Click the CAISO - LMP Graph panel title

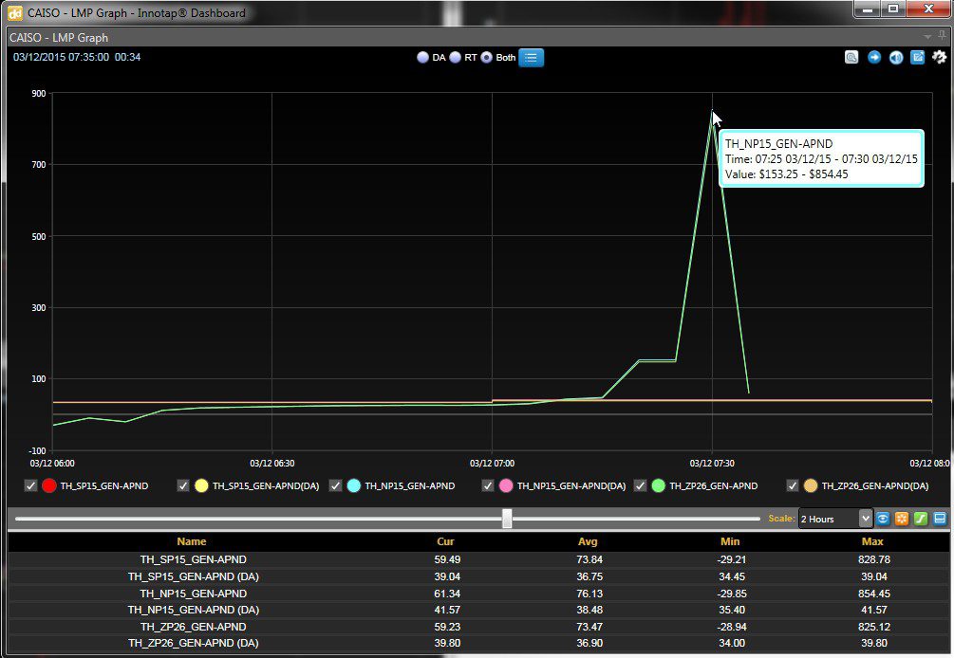tap(59, 38)
